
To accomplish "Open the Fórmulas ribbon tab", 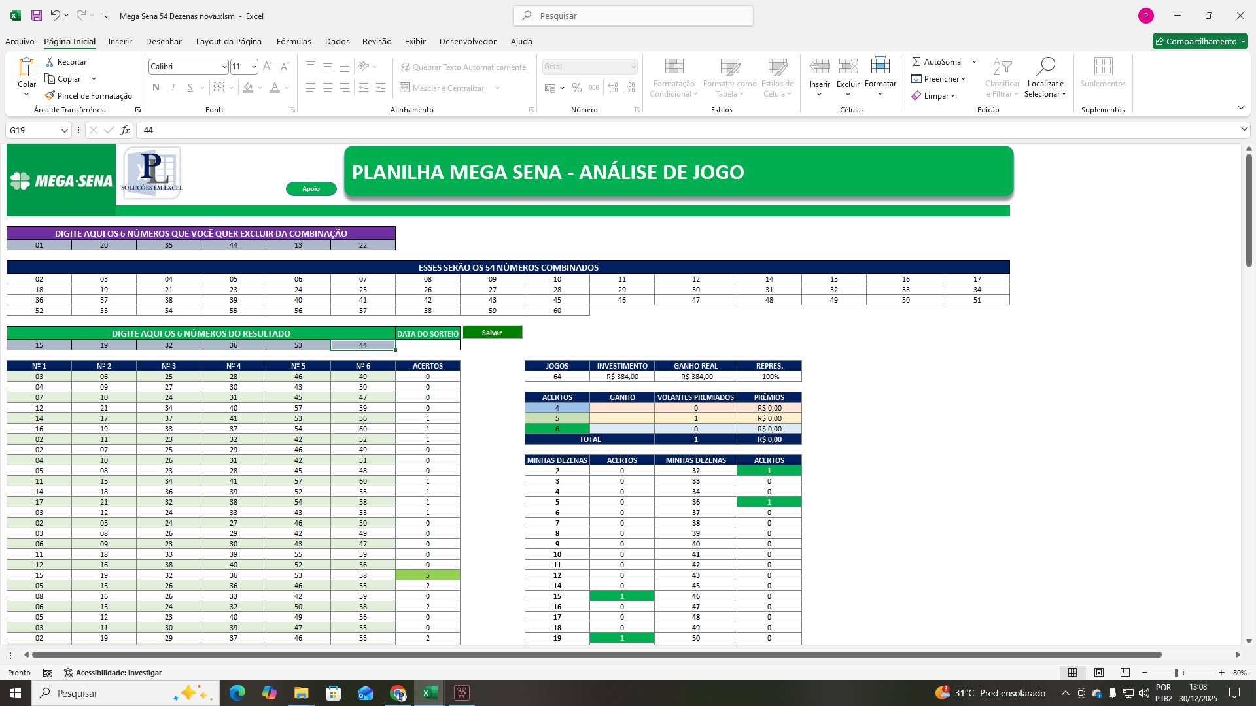I will [294, 41].
